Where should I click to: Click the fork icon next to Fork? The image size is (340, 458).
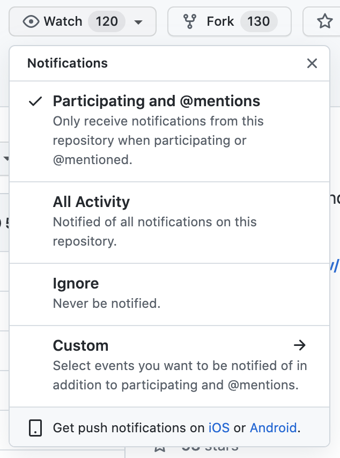click(x=191, y=21)
